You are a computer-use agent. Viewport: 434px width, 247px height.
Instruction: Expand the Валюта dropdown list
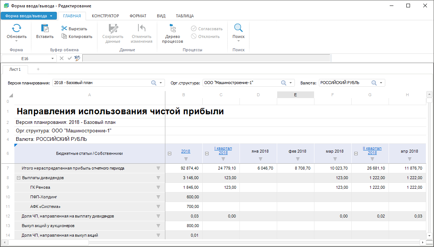(x=380, y=83)
